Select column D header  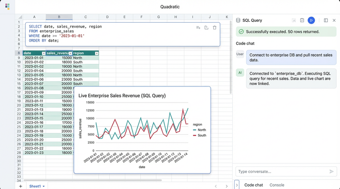pos(107,17)
